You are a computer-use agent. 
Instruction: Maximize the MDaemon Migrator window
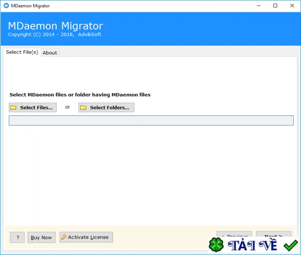click(x=275, y=6)
